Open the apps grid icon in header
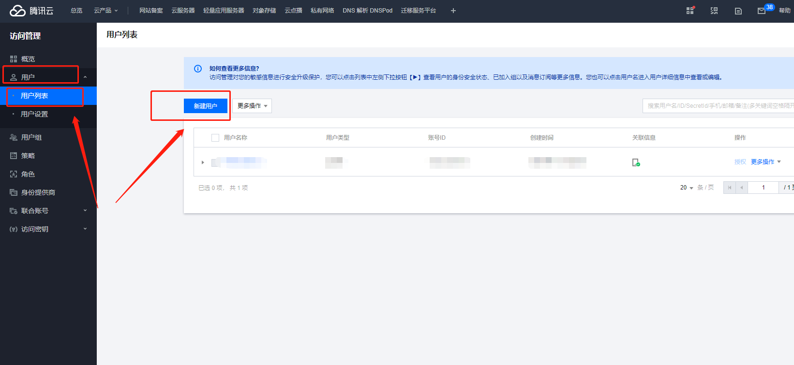794x365 pixels. (690, 11)
